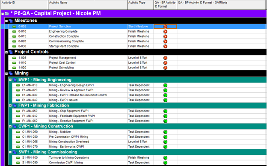Sort by the Activity Type column header

pyautogui.click(x=140, y=5)
